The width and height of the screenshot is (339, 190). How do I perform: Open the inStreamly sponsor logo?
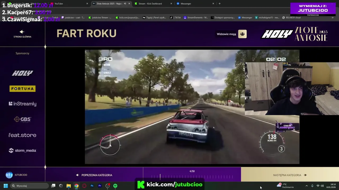coord(23,104)
